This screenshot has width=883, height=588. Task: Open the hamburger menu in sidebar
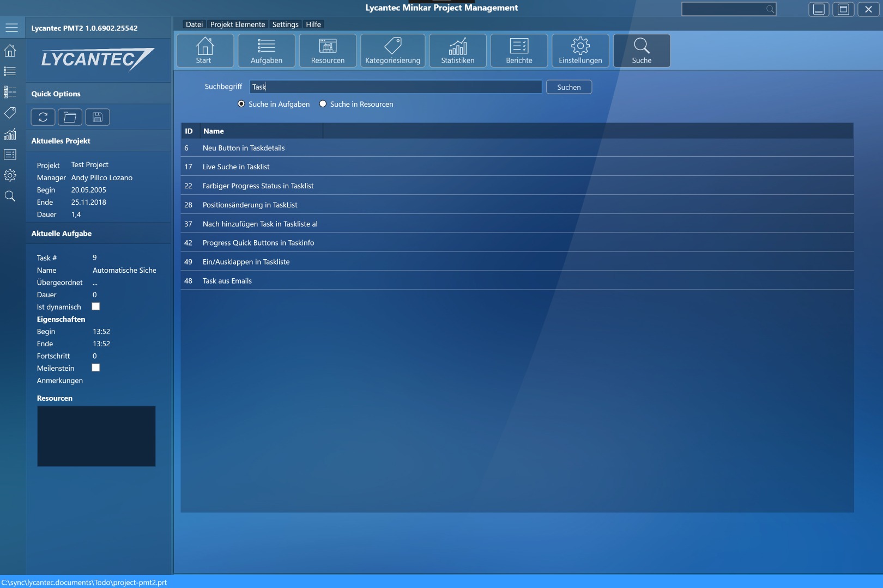click(11, 28)
